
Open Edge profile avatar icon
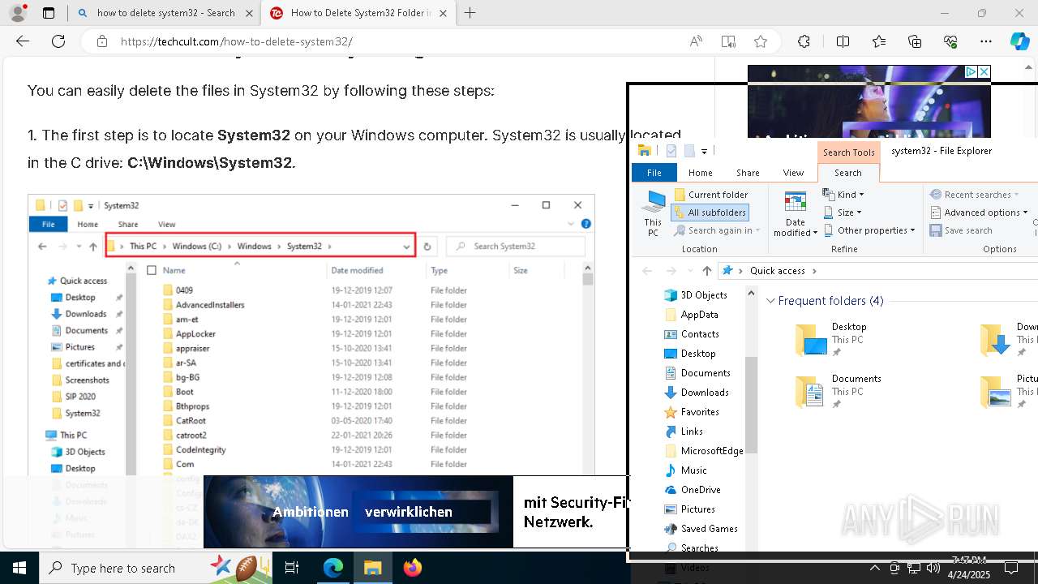point(18,13)
